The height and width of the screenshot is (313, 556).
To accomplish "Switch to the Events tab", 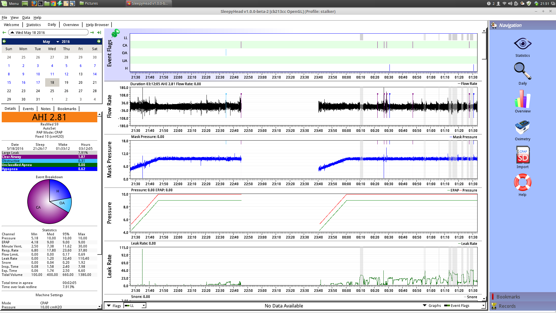I will [x=28, y=109].
